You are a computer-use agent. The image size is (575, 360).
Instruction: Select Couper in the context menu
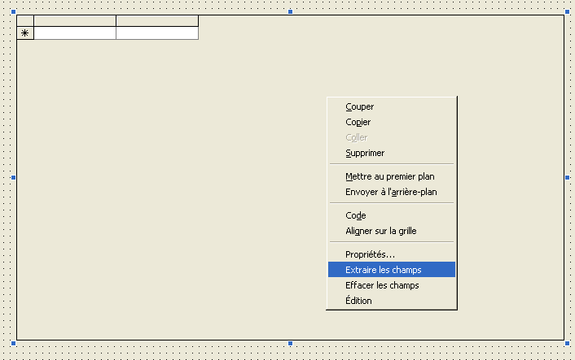(359, 106)
